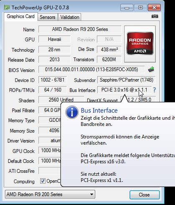Click the 'Release Date' label
This screenshot has width=175, height=205.
tap(21, 60)
